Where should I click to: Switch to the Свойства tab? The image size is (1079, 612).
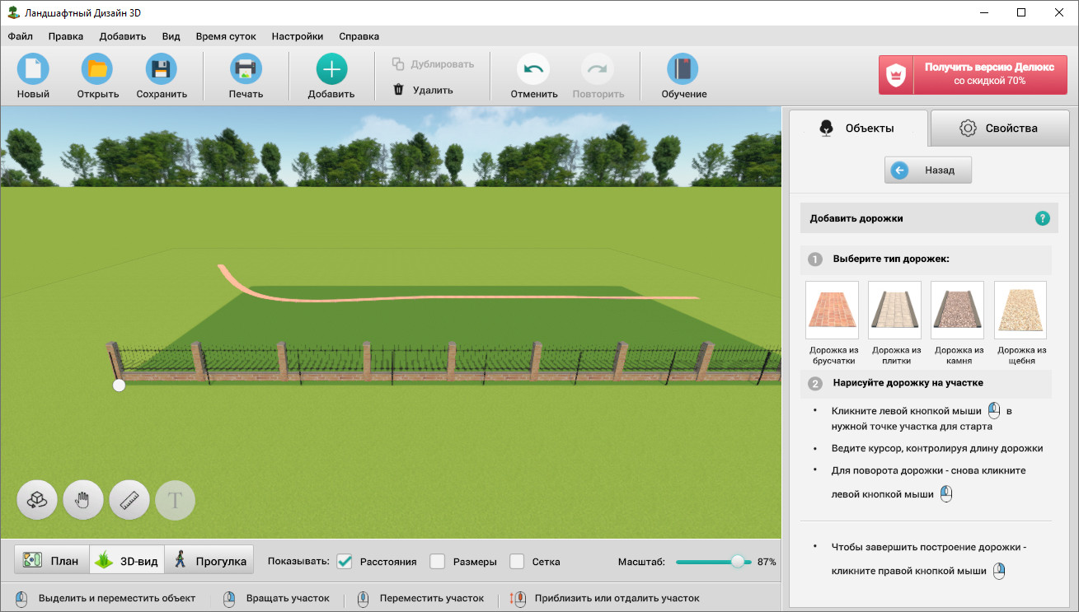coord(999,128)
